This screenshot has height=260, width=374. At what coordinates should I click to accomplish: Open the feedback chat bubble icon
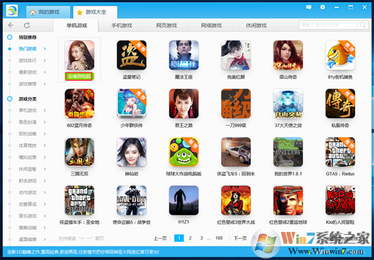[309, 7]
